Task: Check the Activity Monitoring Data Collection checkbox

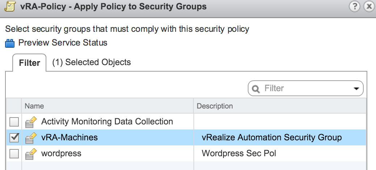Action: (14, 122)
